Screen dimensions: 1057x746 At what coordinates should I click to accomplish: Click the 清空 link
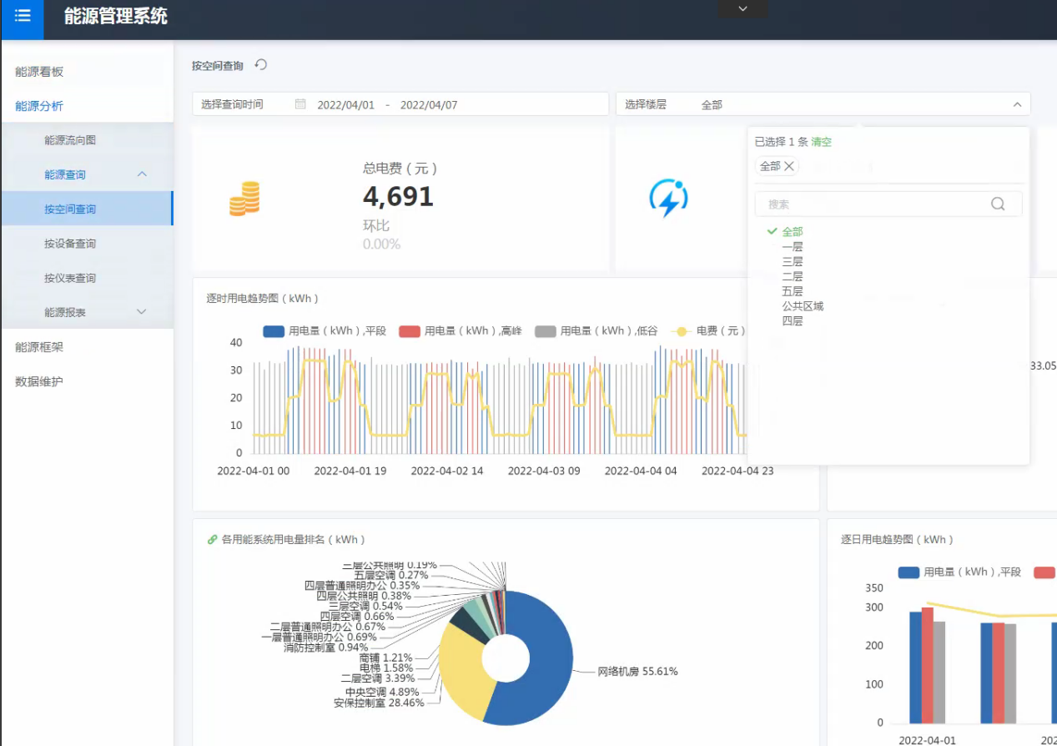pos(822,142)
